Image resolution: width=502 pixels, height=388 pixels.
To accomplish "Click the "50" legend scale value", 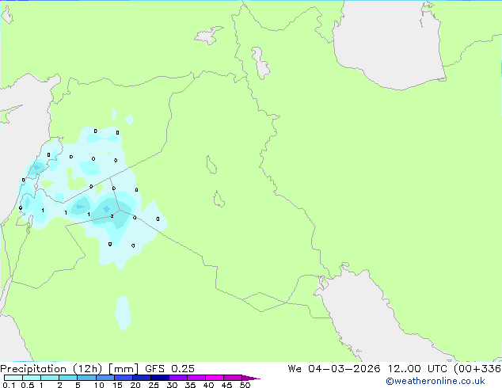I will pos(245,385).
